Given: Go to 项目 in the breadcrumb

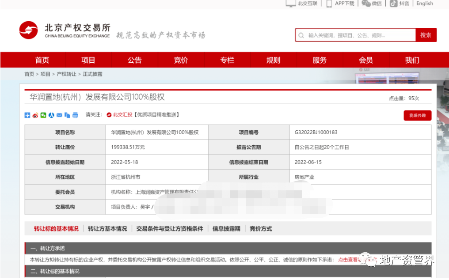Looking at the screenshot, I should (x=45, y=74).
